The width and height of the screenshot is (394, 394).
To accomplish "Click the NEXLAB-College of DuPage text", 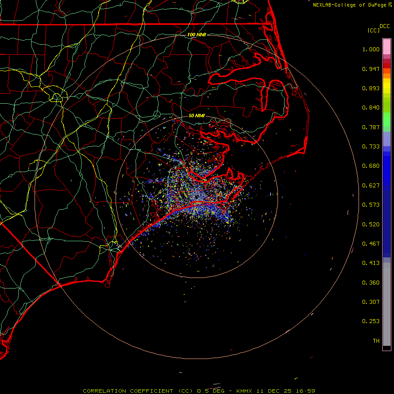I will [350, 5].
